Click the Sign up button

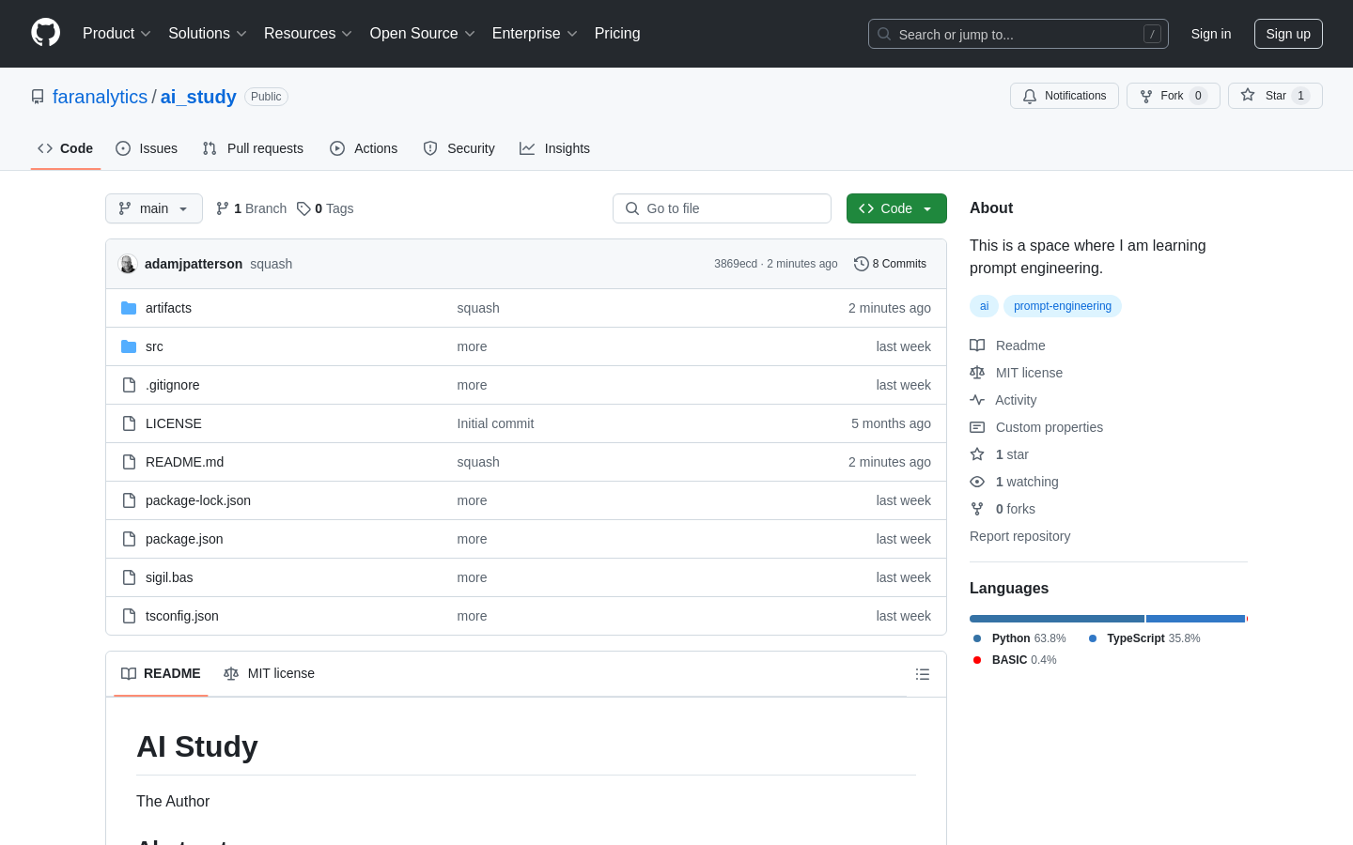(x=1288, y=34)
